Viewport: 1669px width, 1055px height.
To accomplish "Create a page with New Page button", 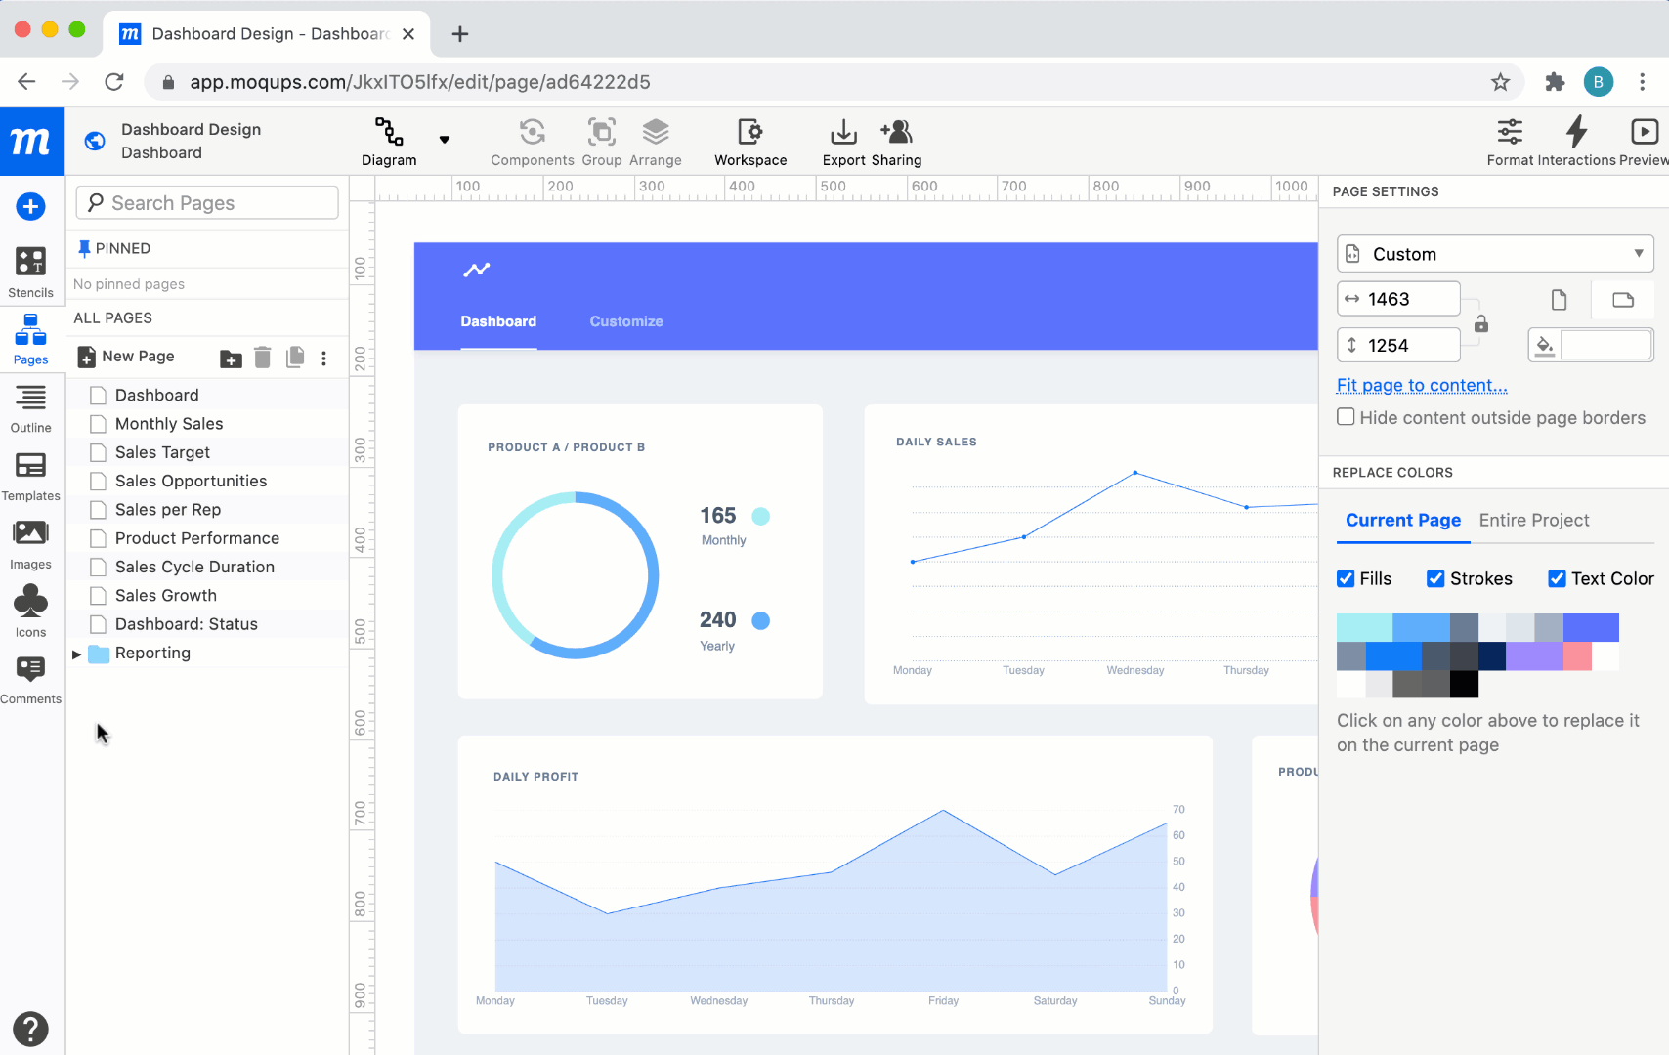I will coord(126,357).
